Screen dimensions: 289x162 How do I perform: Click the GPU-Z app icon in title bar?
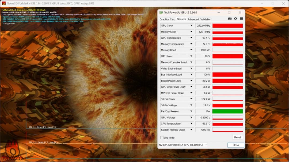coord(161,13)
